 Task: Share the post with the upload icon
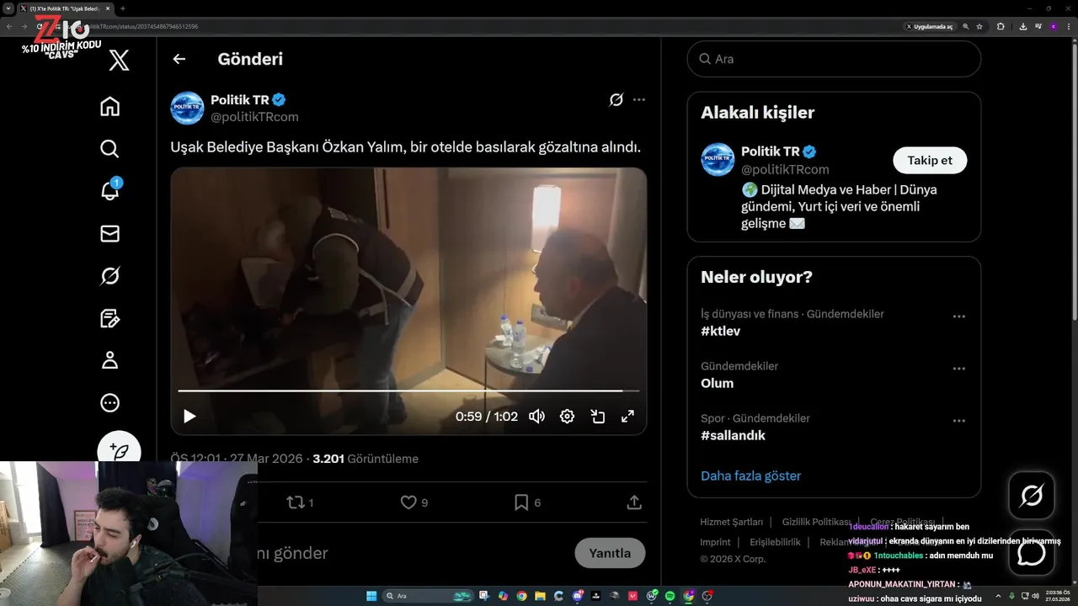[634, 502]
